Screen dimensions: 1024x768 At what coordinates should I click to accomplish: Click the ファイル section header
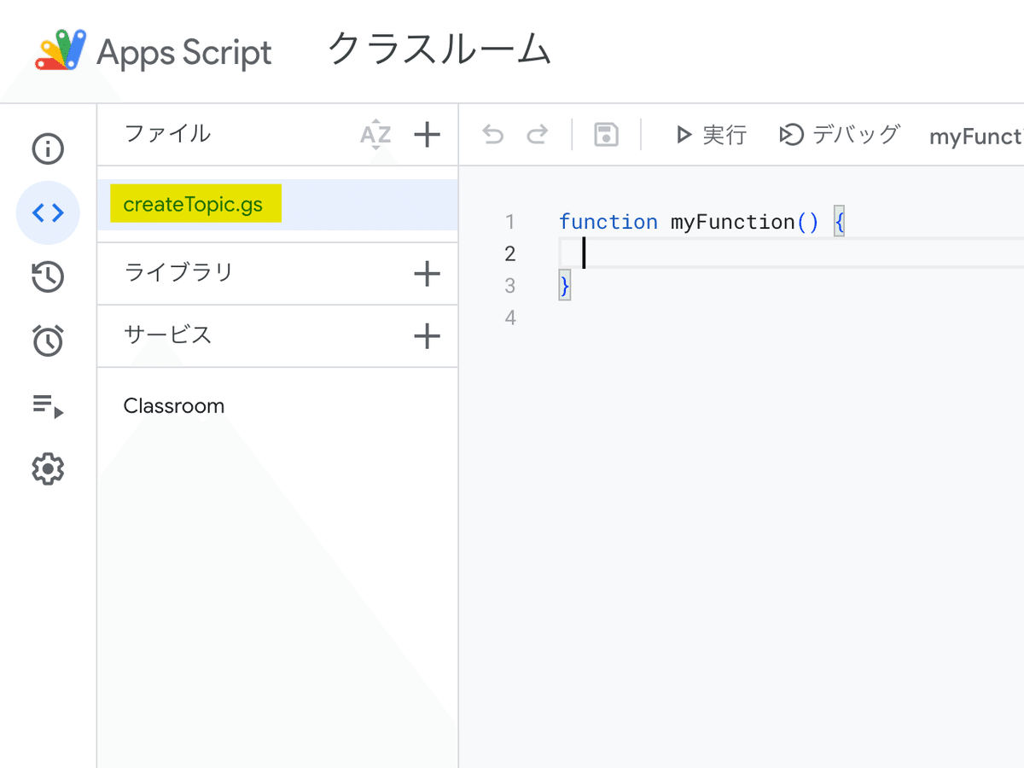tap(167, 134)
